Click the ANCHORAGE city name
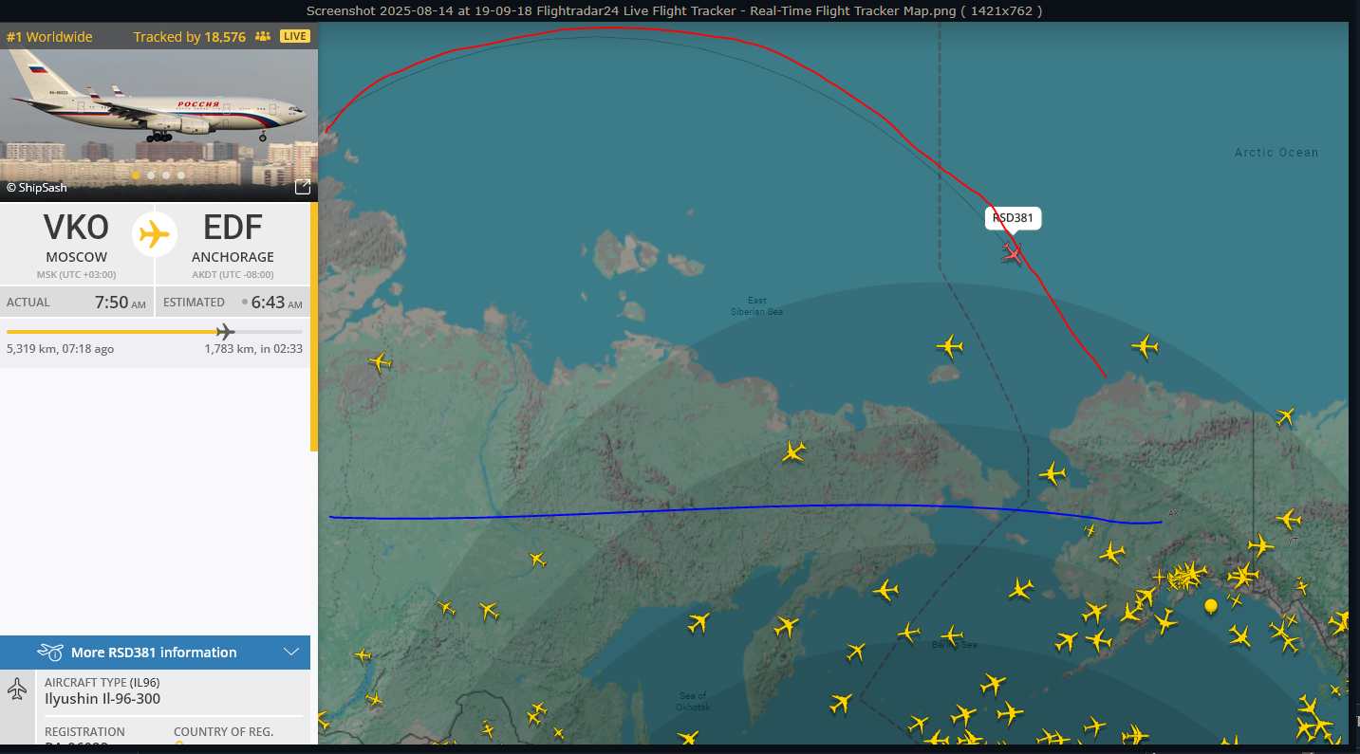 point(233,257)
